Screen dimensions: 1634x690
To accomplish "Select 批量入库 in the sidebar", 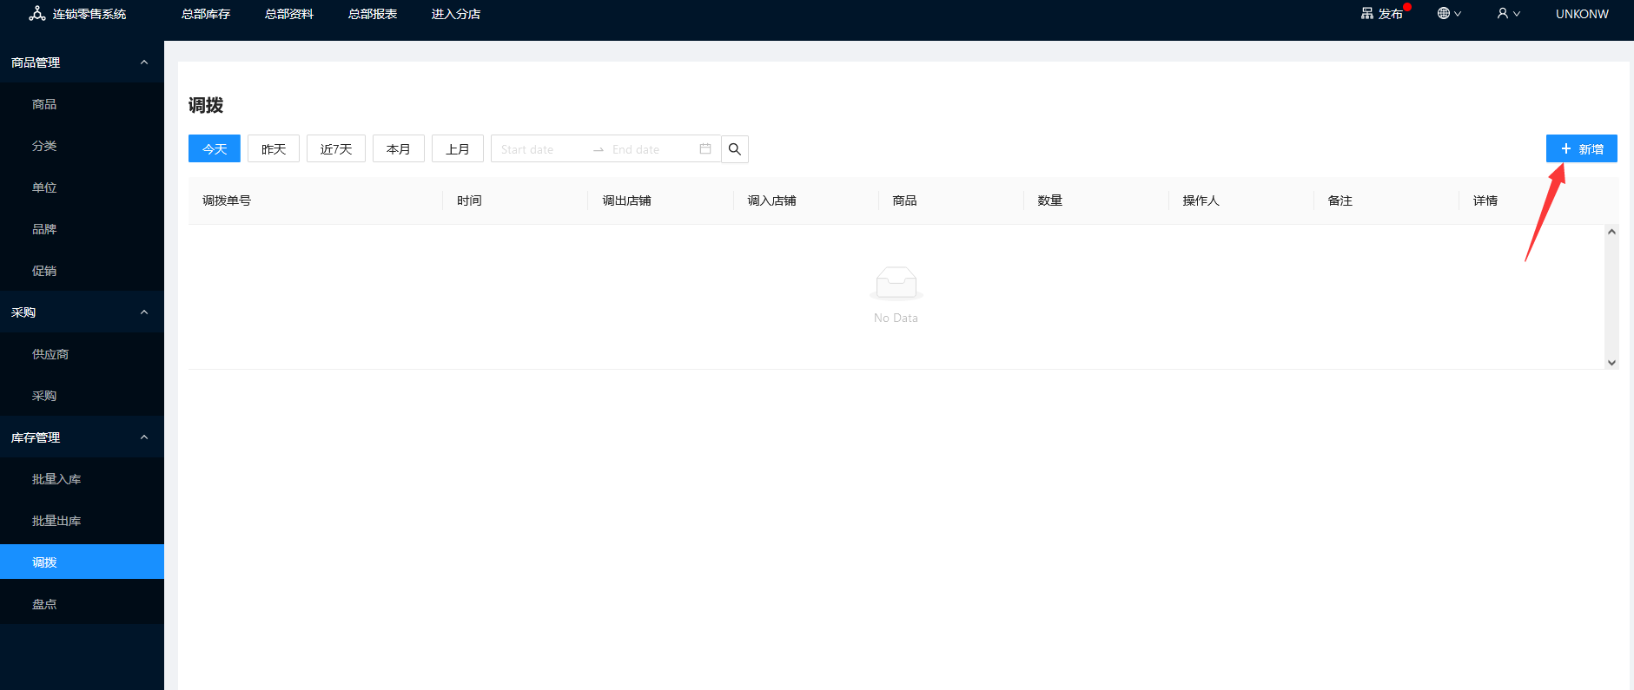I will pyautogui.click(x=82, y=479).
